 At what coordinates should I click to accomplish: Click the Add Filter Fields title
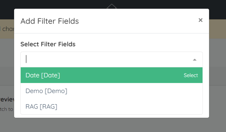[x=50, y=21]
